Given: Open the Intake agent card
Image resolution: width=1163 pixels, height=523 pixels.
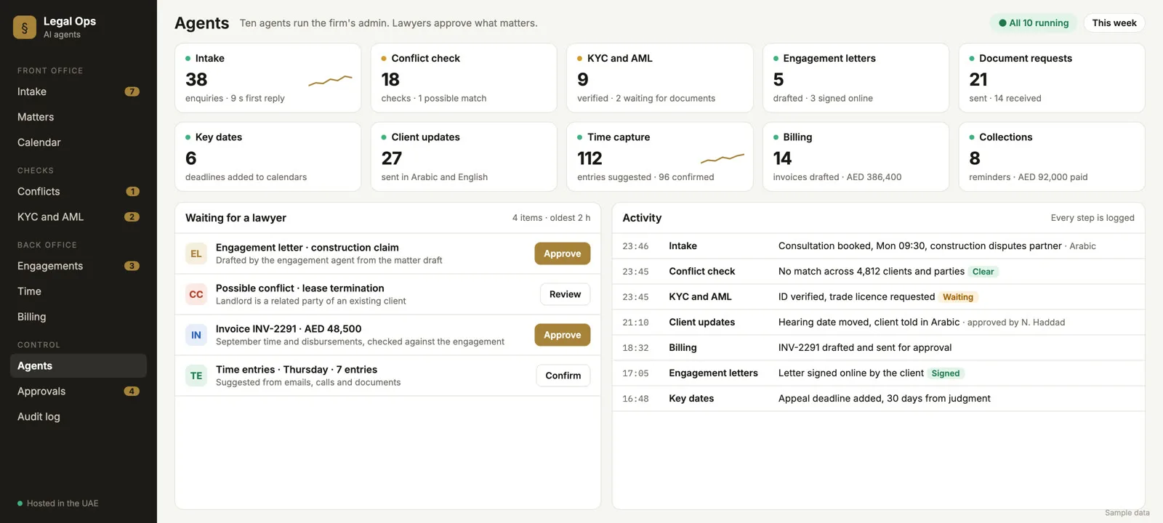Looking at the screenshot, I should tap(267, 78).
